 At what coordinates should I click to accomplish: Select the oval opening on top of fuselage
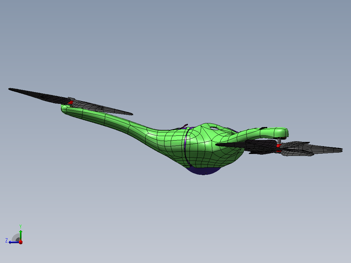click(215, 129)
